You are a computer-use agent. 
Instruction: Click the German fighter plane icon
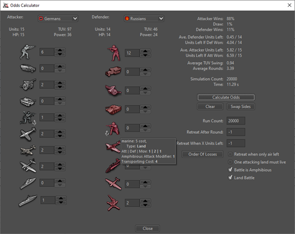click(28, 134)
